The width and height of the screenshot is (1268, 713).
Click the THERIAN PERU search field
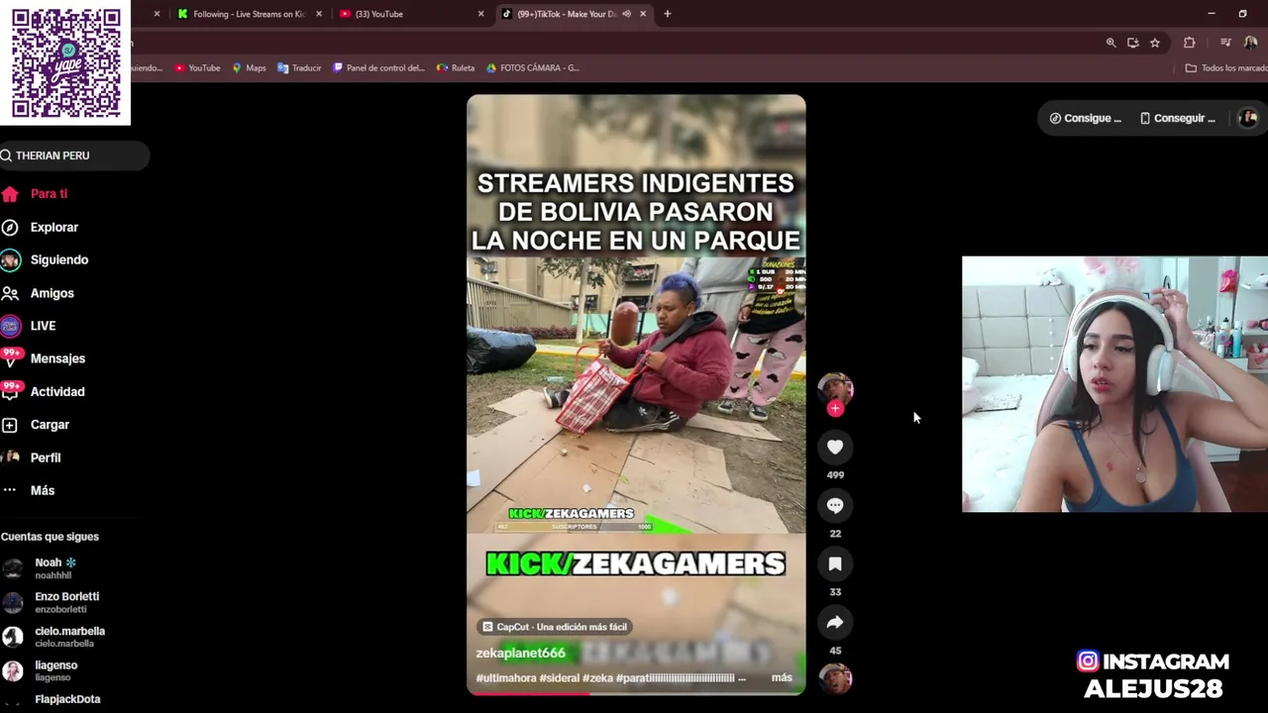[x=74, y=155]
